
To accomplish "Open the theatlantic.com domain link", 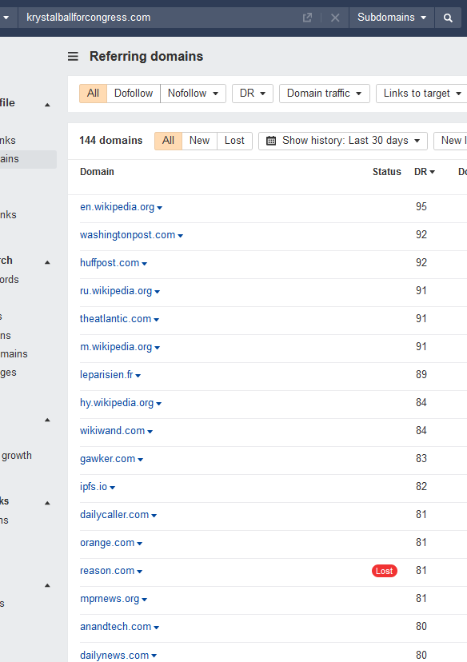I will coord(115,319).
